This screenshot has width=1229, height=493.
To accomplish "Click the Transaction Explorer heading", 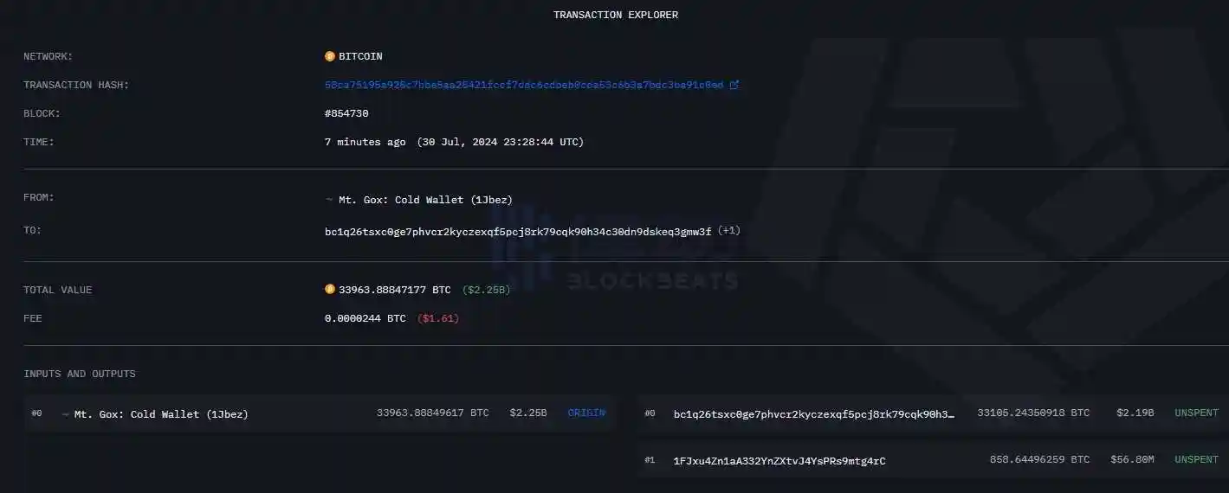I will 616,15.
